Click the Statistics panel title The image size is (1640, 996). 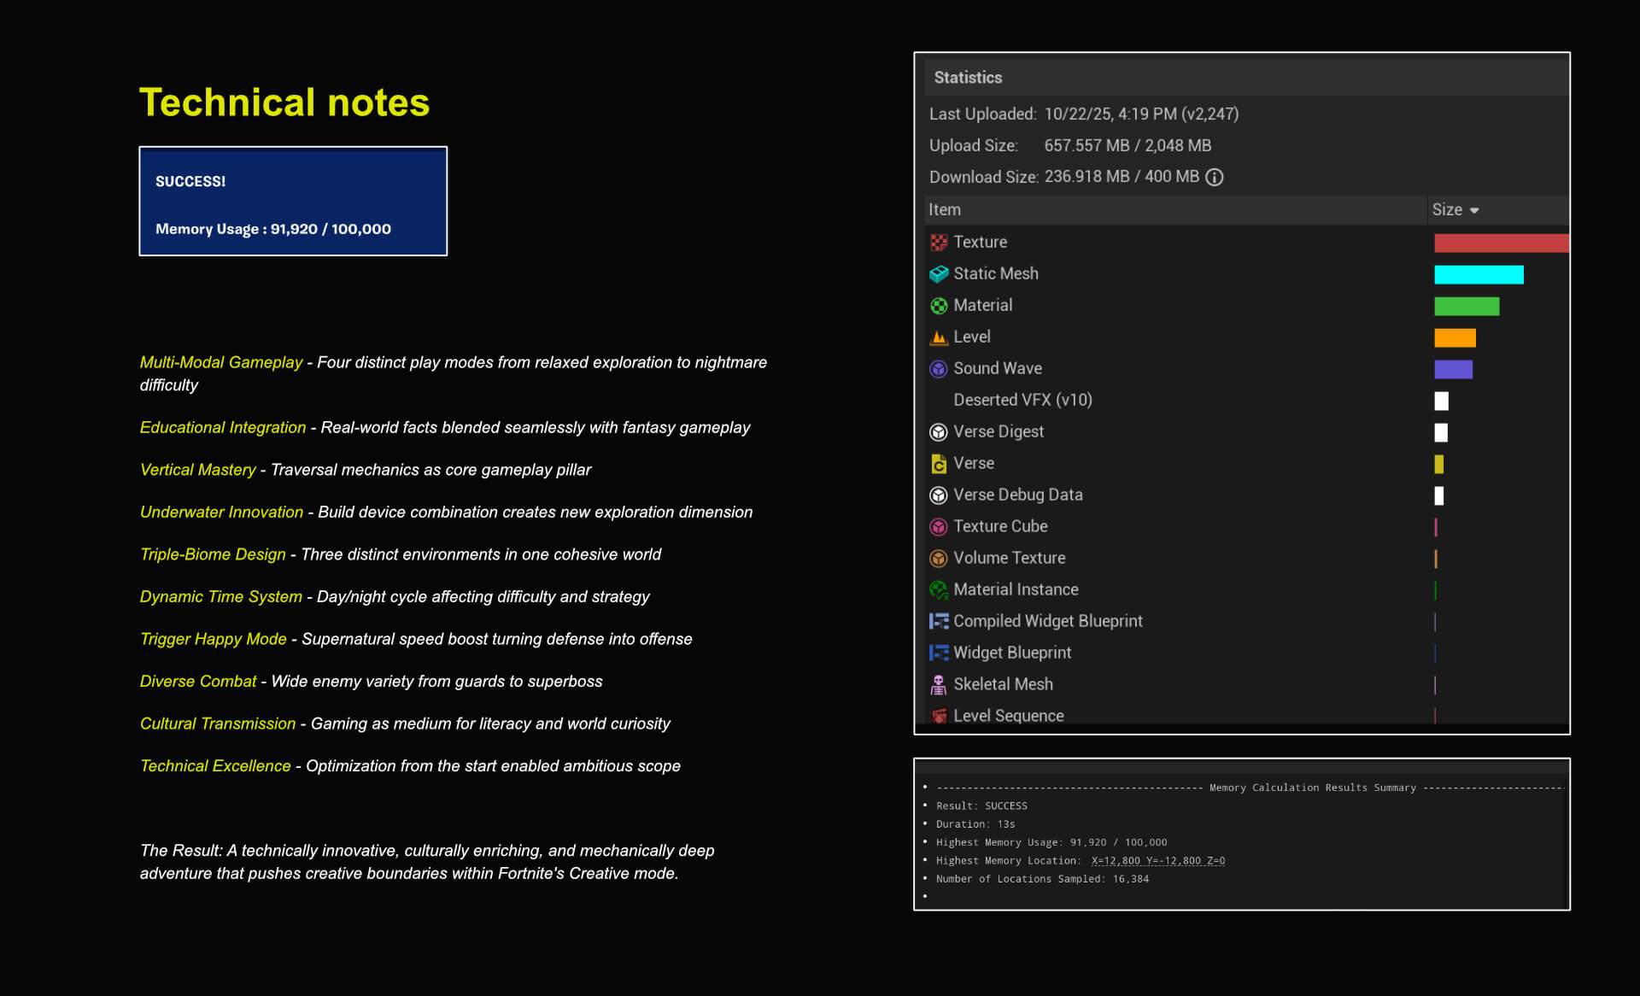pos(968,78)
